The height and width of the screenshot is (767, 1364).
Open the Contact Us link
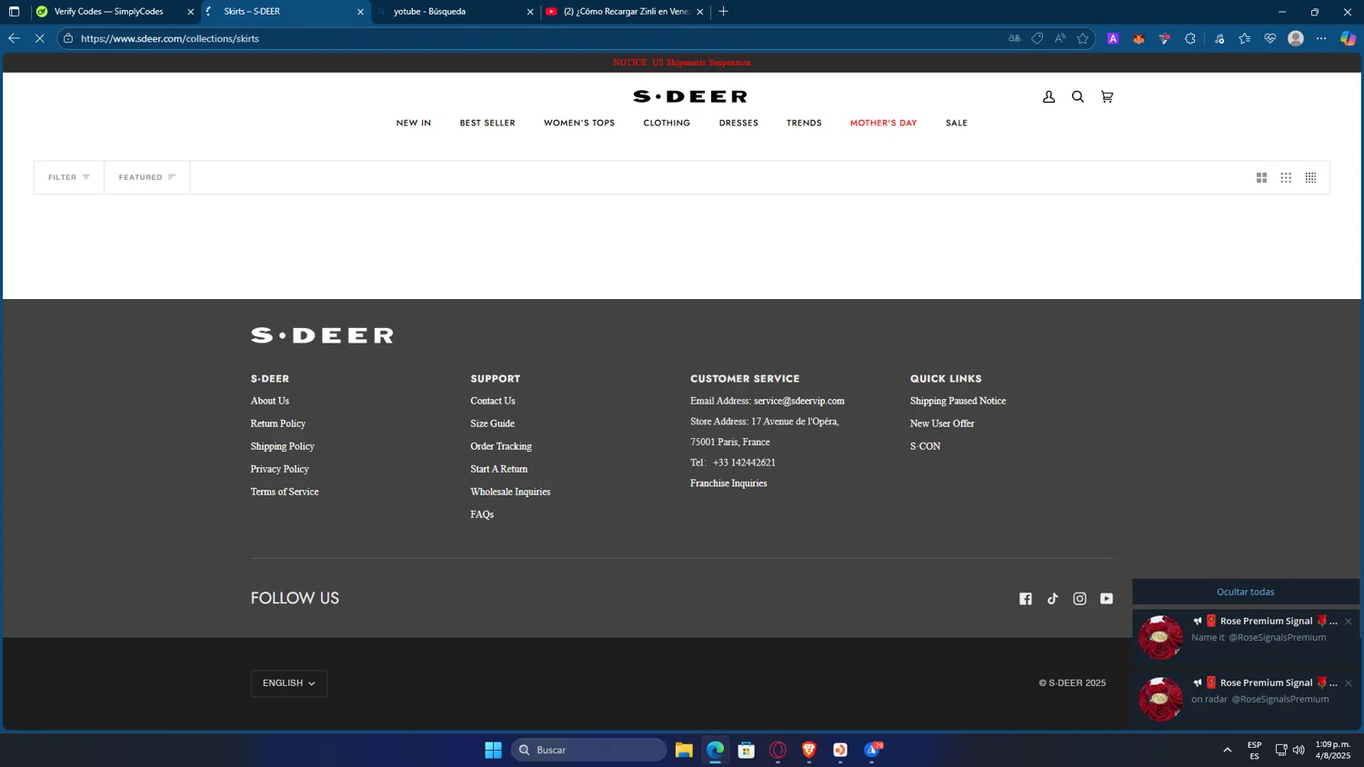click(493, 401)
